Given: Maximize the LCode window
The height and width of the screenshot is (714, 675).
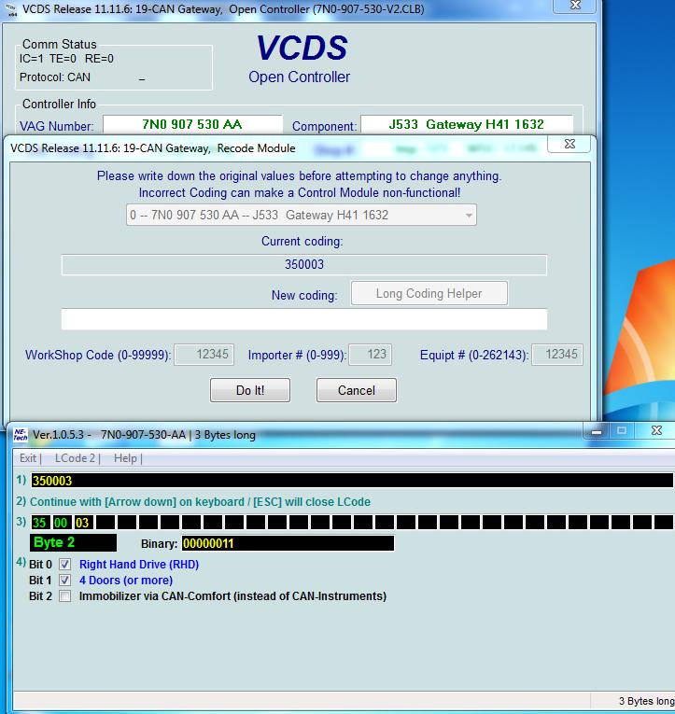Looking at the screenshot, I should point(622,431).
